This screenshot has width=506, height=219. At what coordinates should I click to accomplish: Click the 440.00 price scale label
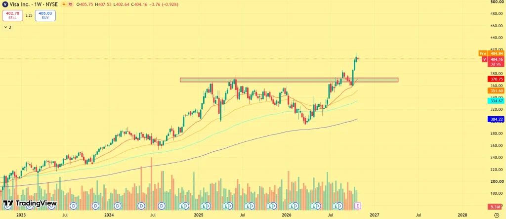497,38
